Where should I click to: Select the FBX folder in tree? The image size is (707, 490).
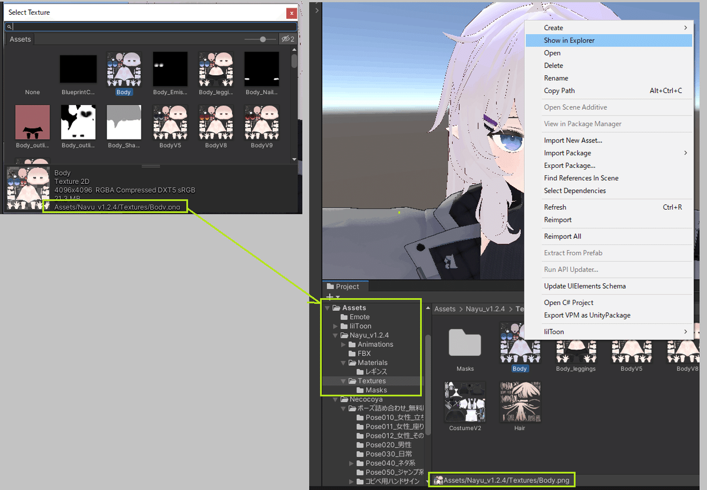pos(359,353)
